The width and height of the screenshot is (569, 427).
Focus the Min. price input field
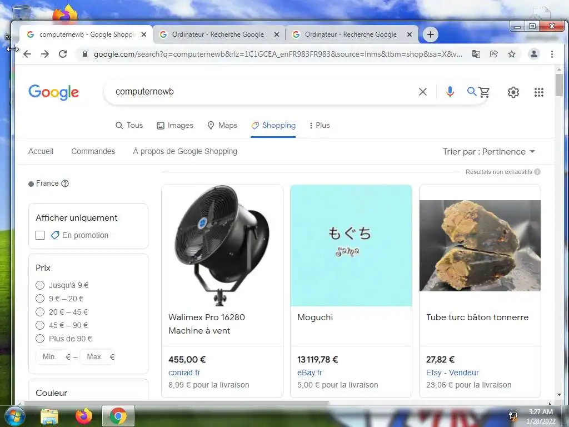53,357
